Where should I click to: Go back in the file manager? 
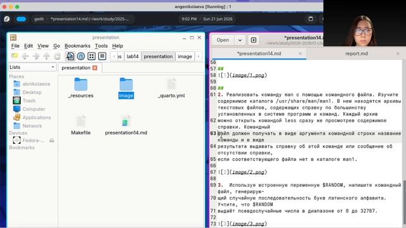click(x=25, y=56)
